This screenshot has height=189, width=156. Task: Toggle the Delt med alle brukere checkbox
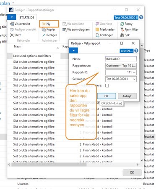(x=107, y=85)
